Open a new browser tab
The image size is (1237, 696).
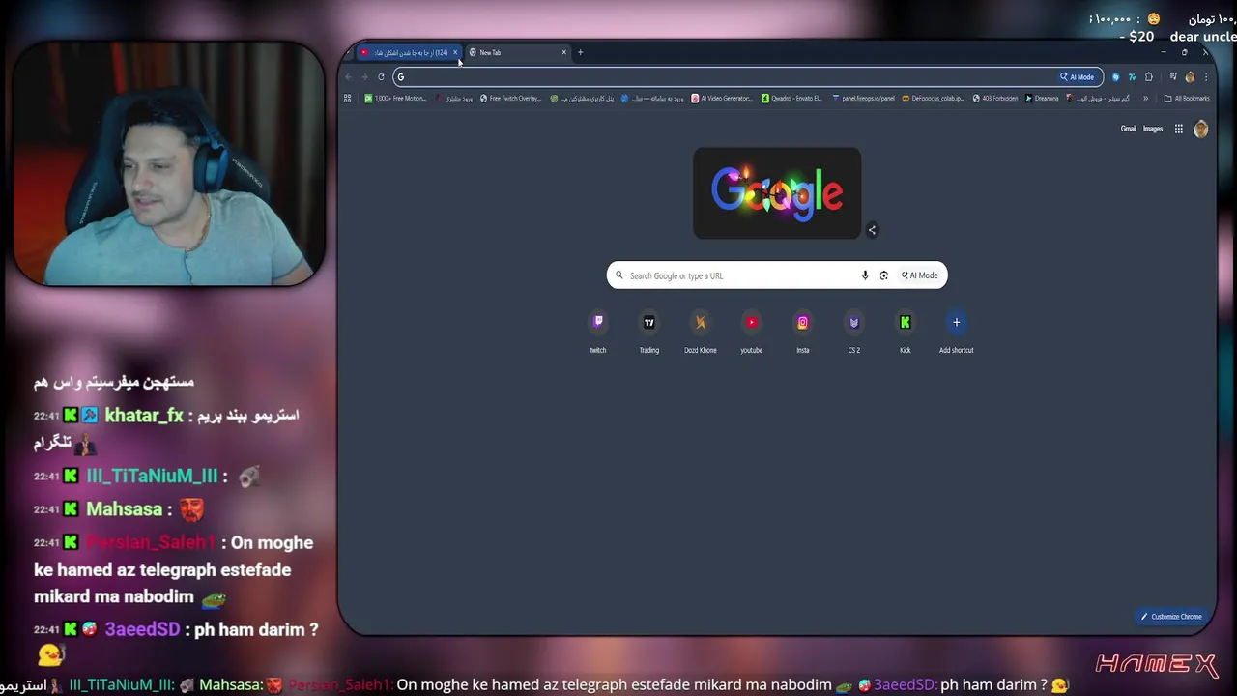click(580, 52)
